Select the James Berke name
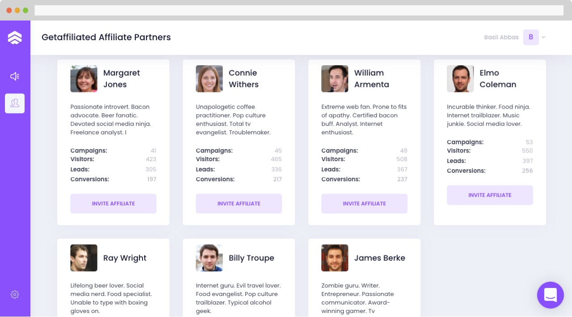The height and width of the screenshot is (317, 572). pos(380,258)
